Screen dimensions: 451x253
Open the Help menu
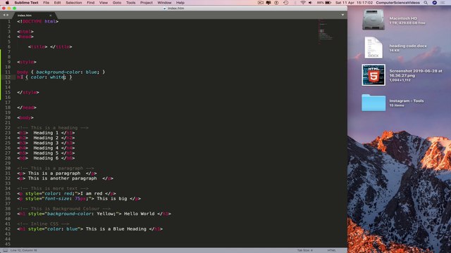click(180, 3)
